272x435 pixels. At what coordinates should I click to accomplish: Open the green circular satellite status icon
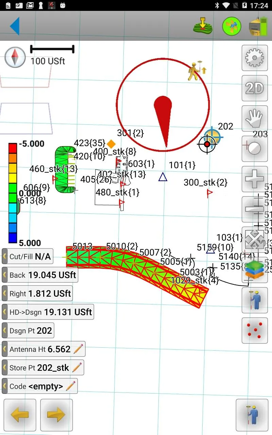(x=232, y=26)
